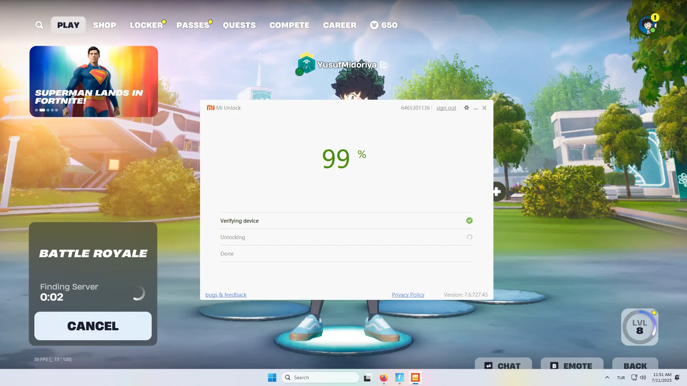Open the bugs & feedback link
This screenshot has width=687, height=386.
226,295
